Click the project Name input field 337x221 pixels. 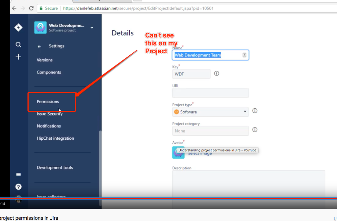(x=210, y=55)
